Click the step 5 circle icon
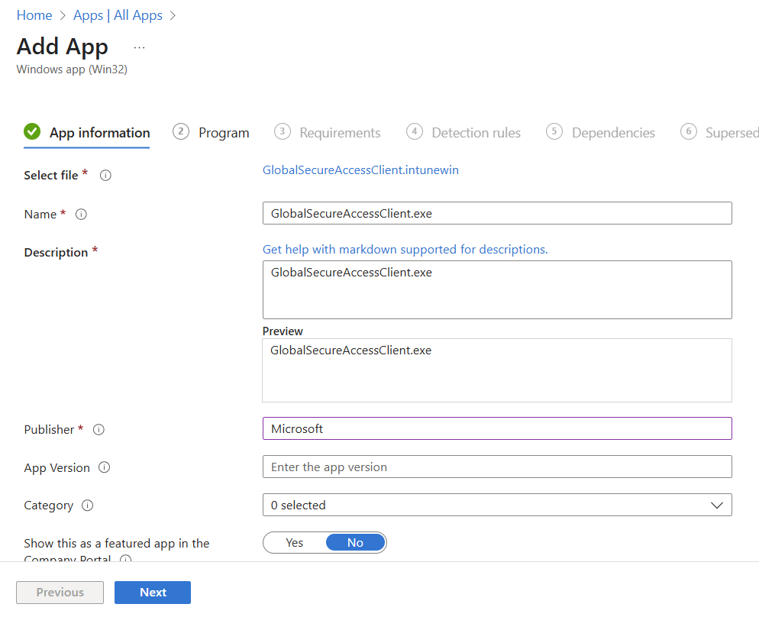Viewport: 759px width, 617px height. (x=554, y=131)
